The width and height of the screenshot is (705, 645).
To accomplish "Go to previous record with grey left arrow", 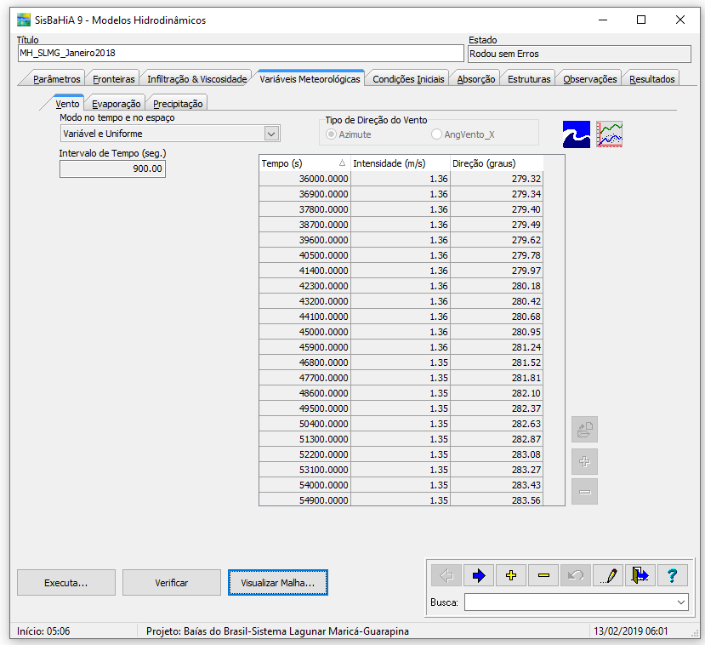I will tap(446, 575).
